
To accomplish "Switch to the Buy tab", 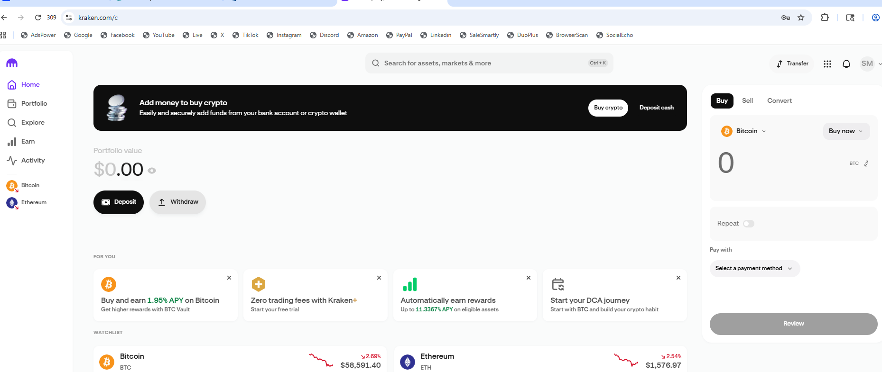I will click(x=722, y=100).
